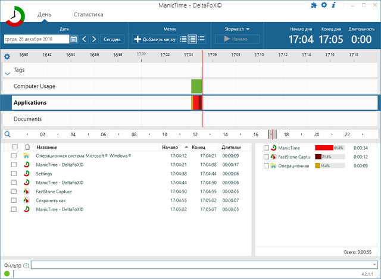This screenshot has width=381, height=279.
Task: Check the FastStone Capture row checkbox
Action: [14, 192]
